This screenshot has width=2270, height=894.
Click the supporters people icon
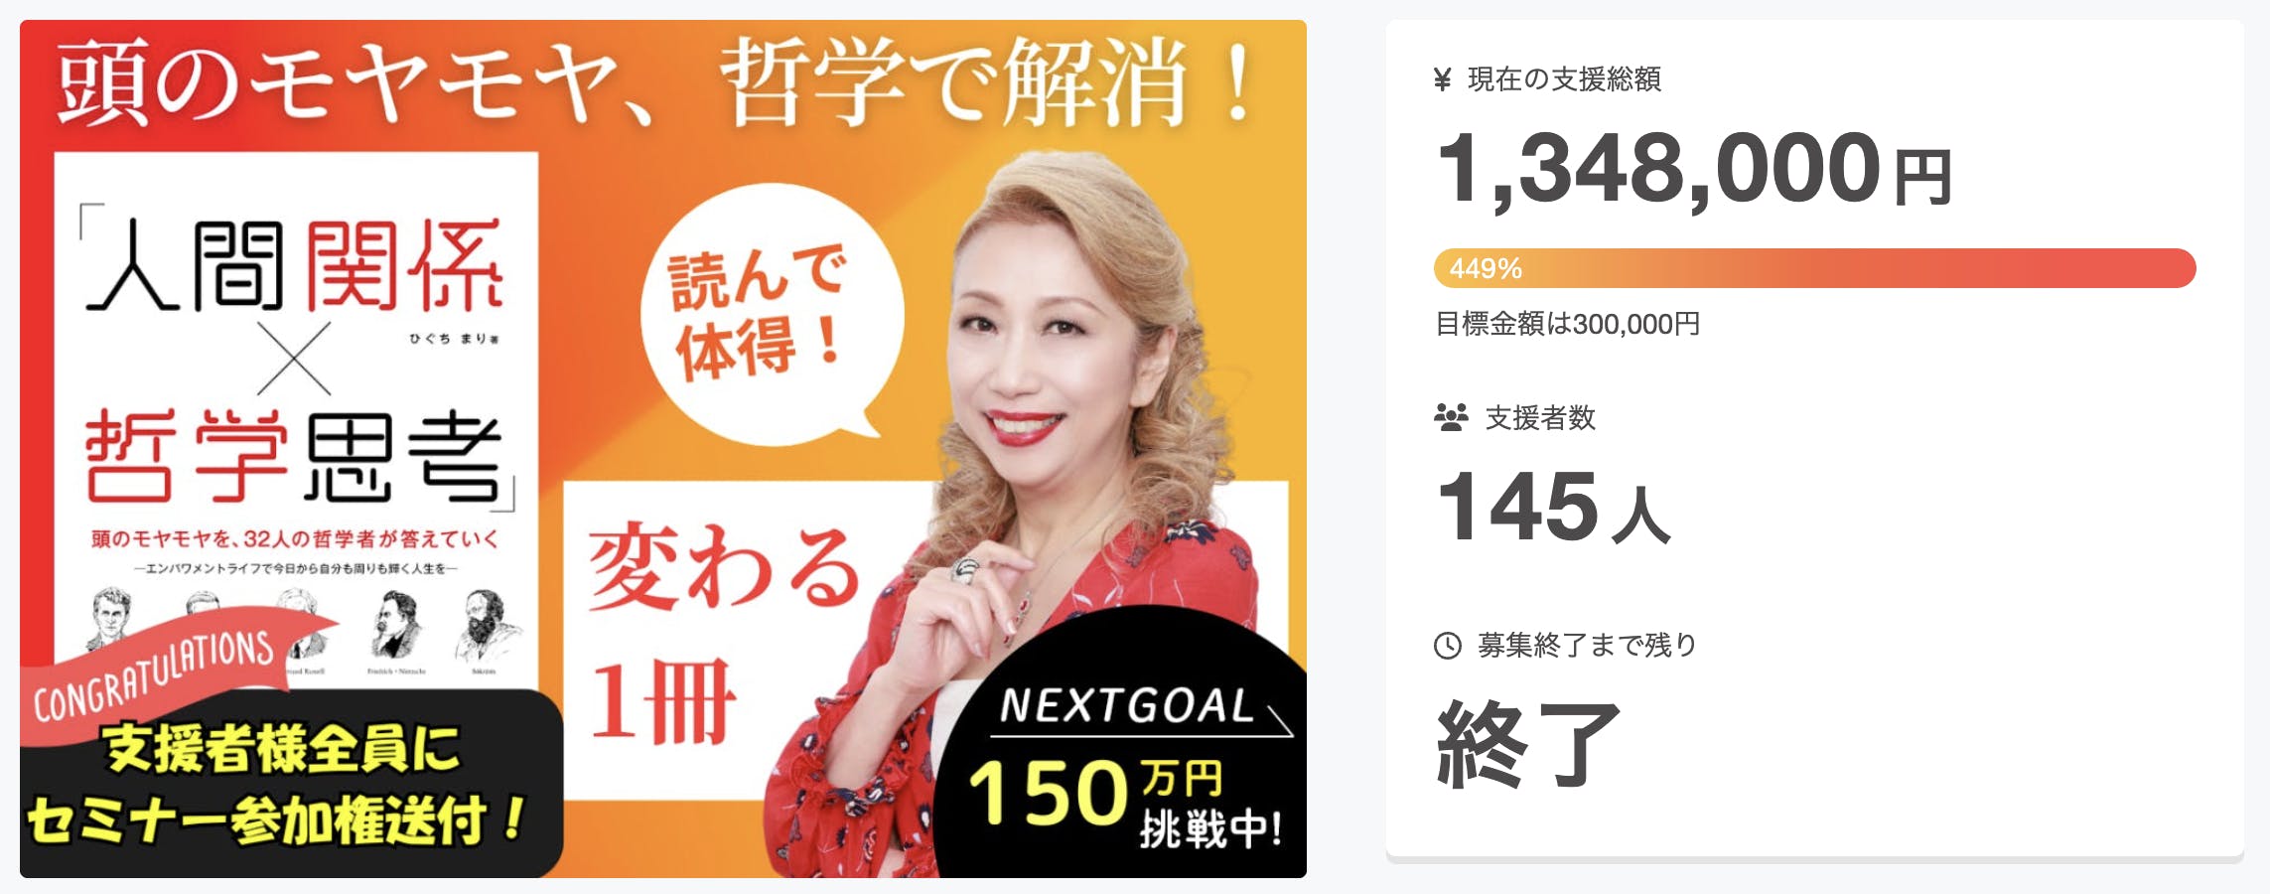(x=1451, y=417)
